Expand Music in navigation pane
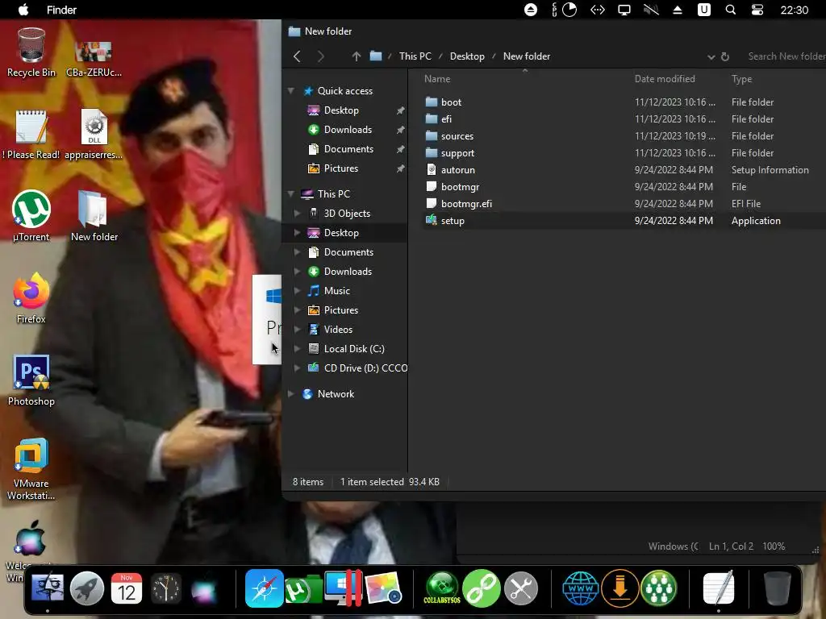 click(298, 290)
